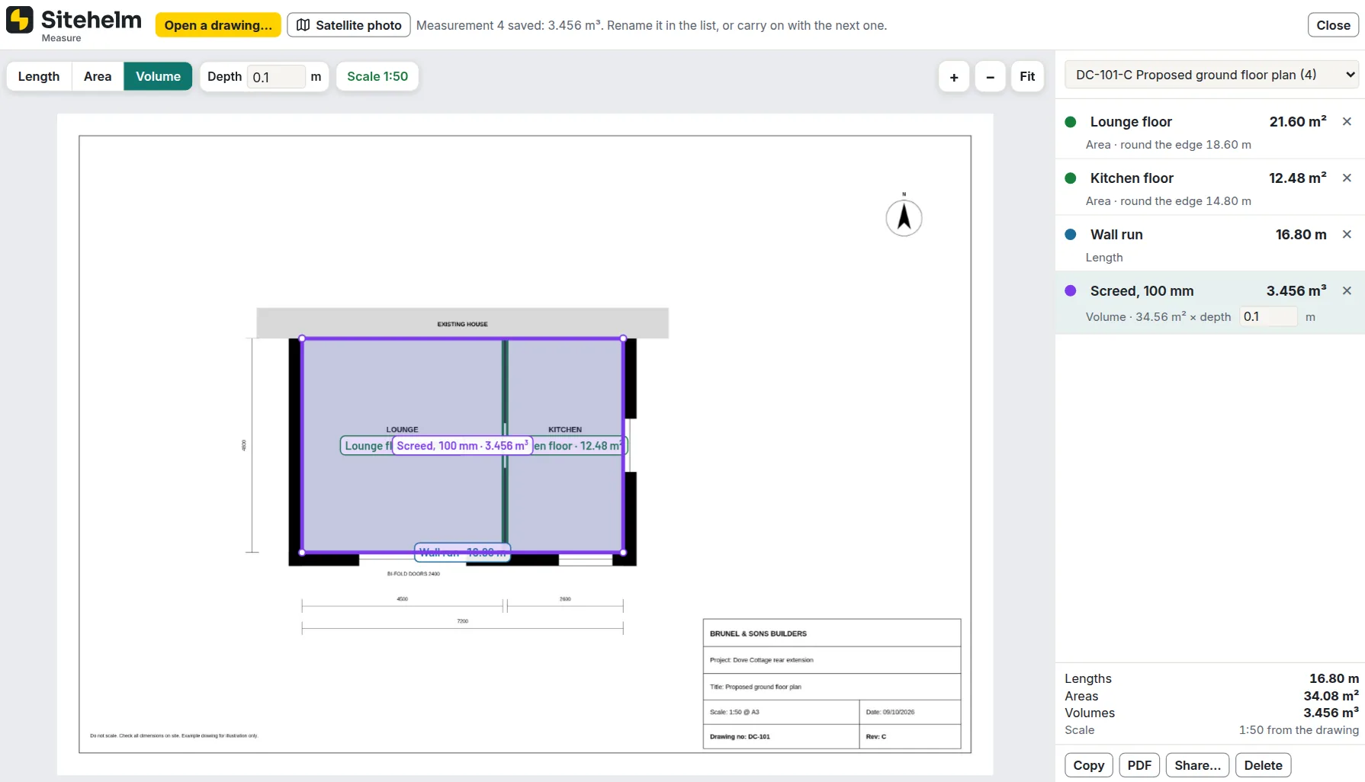
Task: Select the Lounge floor list entry name
Action: 1131,122
